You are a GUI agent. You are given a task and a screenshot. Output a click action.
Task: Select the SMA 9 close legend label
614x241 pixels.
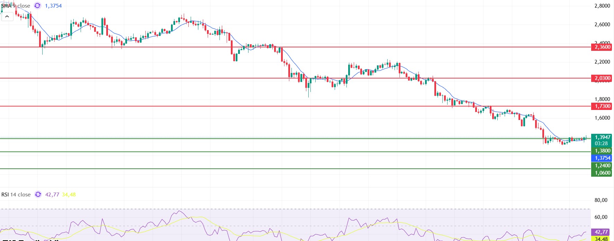[x=16, y=6]
